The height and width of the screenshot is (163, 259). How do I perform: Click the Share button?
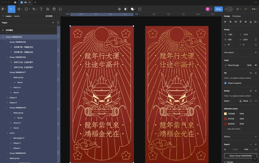tap(218, 9)
